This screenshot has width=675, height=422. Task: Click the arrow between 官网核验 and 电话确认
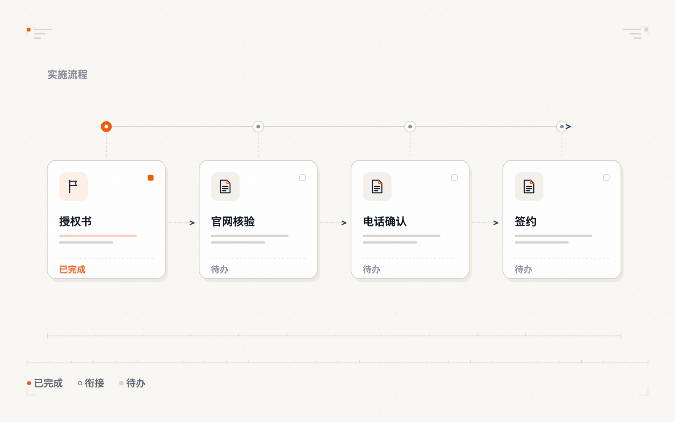[334, 223]
